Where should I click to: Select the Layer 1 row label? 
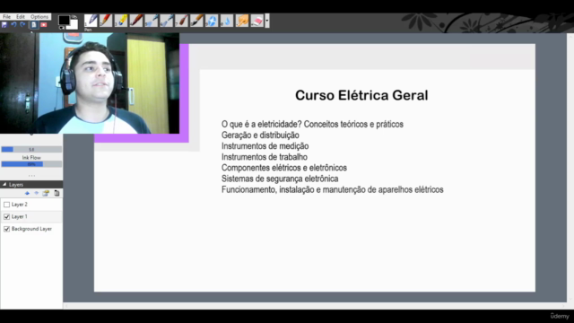pos(20,216)
